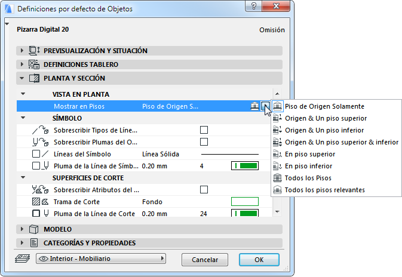The image size is (402, 277).
Task: Click the scroll down arrow of settings list
Action: tap(277, 212)
